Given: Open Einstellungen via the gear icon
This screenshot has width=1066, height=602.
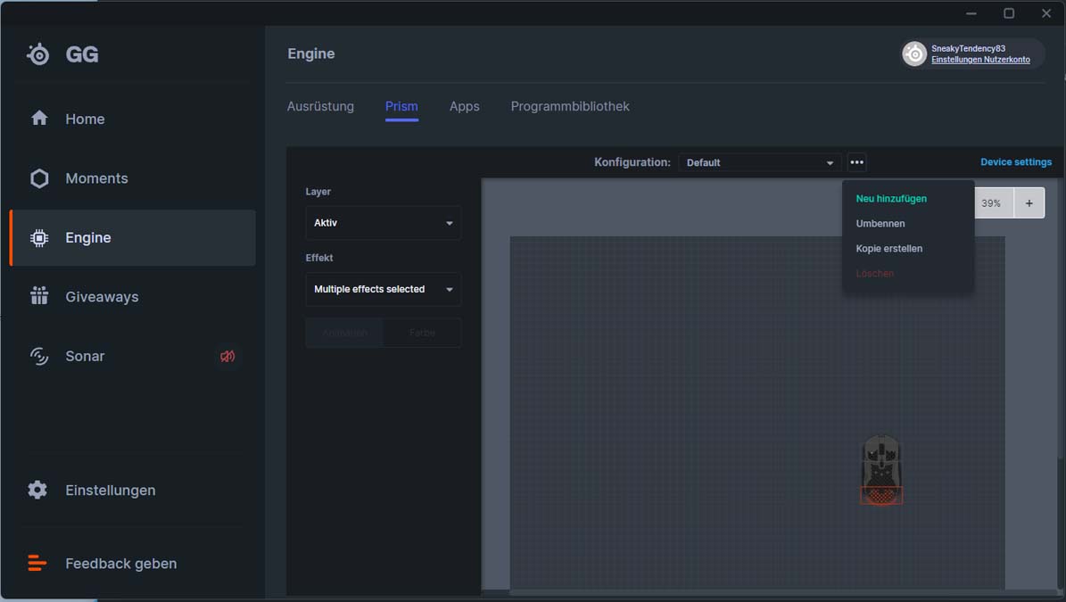Looking at the screenshot, I should click(37, 490).
